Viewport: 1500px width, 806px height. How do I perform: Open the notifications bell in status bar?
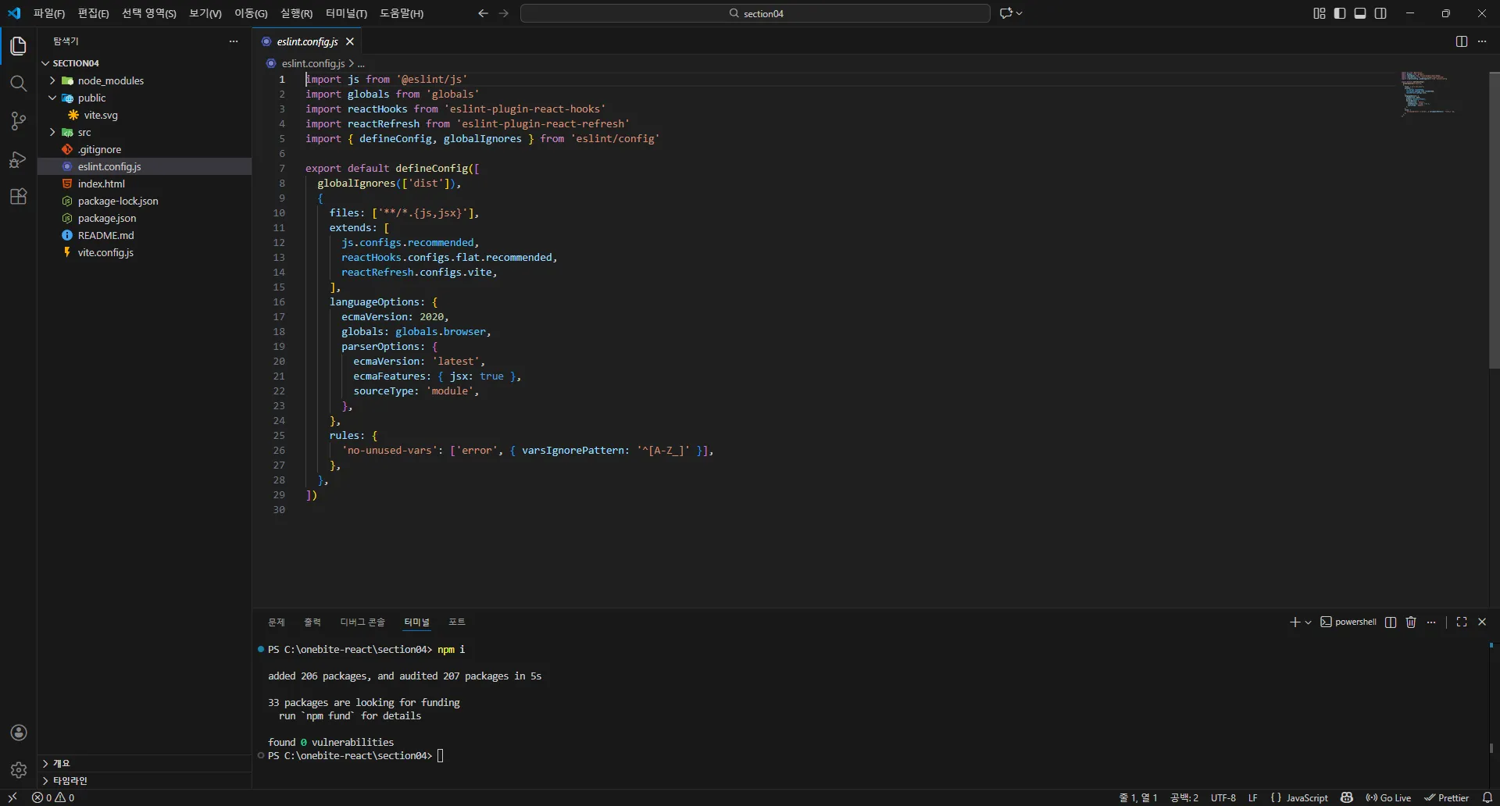[1487, 797]
